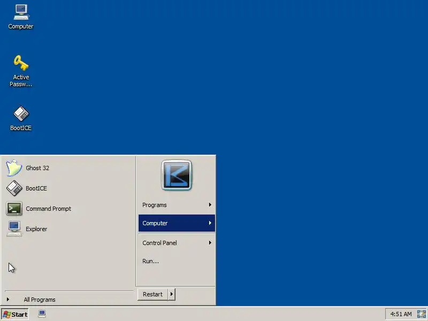Click the user picture tile in Start menu

pyautogui.click(x=177, y=175)
